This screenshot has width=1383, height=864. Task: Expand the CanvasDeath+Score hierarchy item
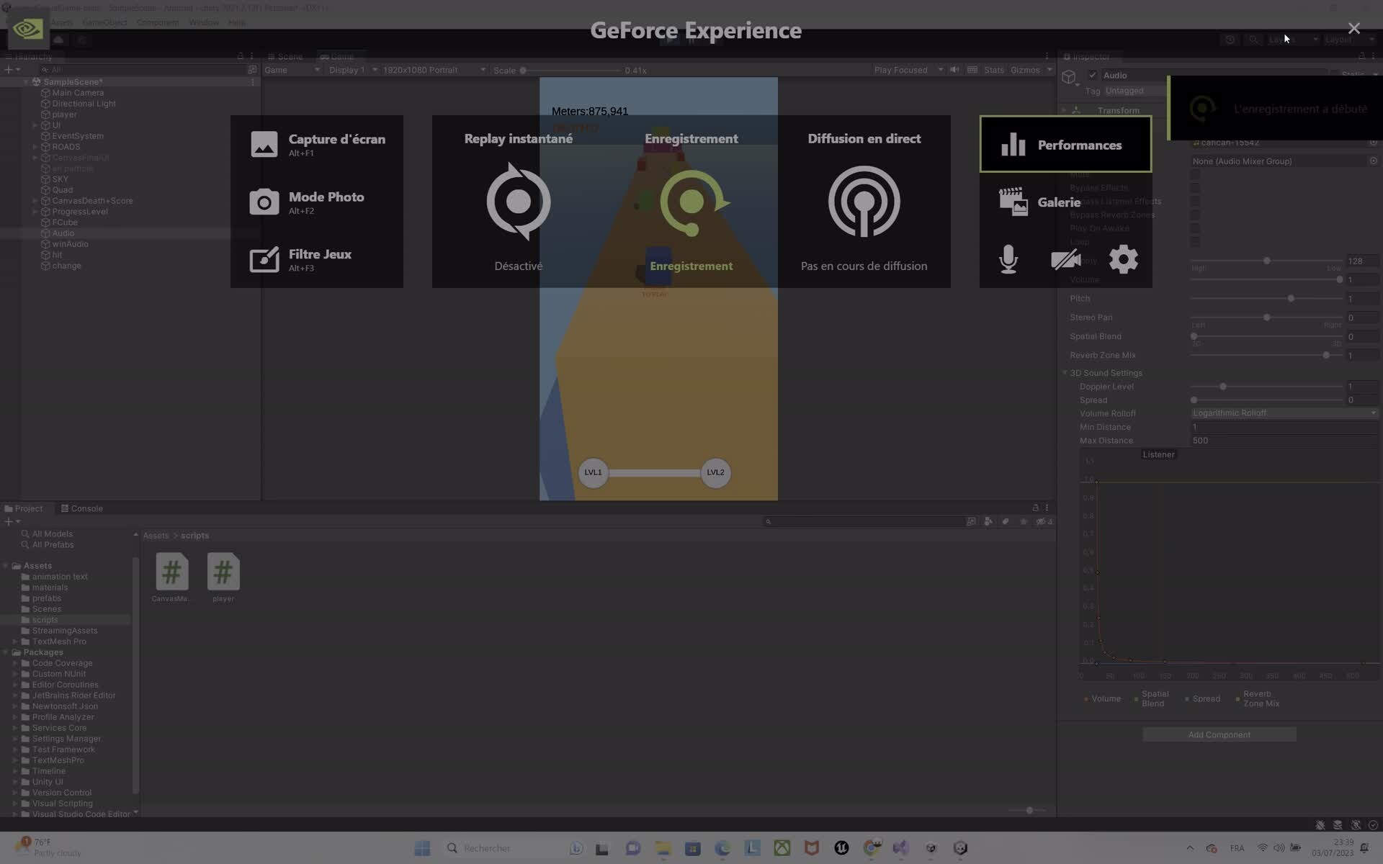click(x=35, y=201)
